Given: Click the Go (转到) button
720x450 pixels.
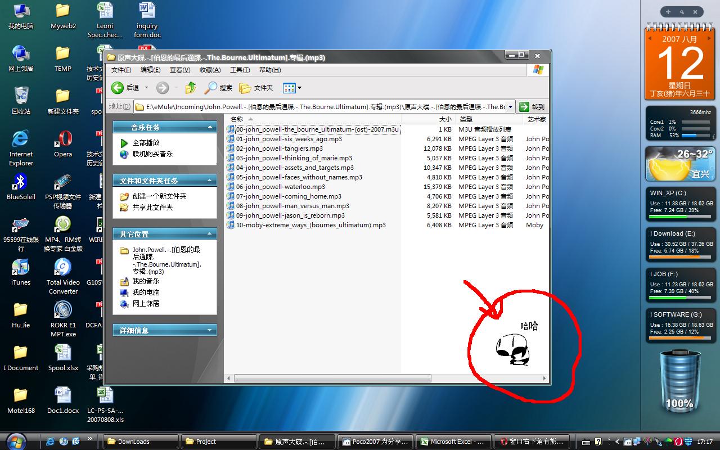Looking at the screenshot, I should tap(532, 106).
